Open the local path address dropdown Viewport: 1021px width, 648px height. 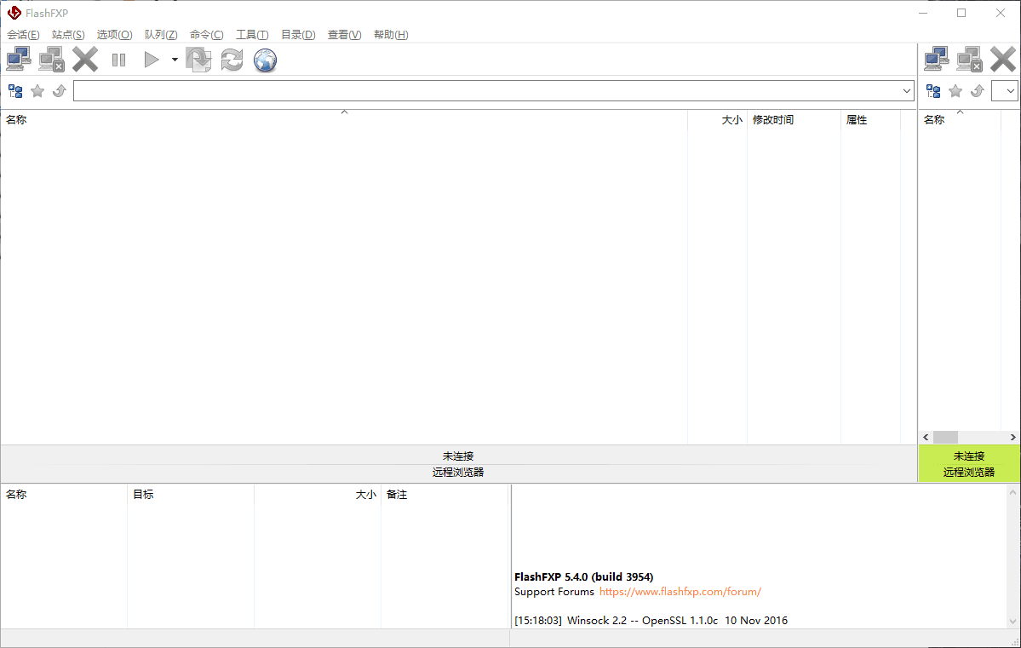906,90
